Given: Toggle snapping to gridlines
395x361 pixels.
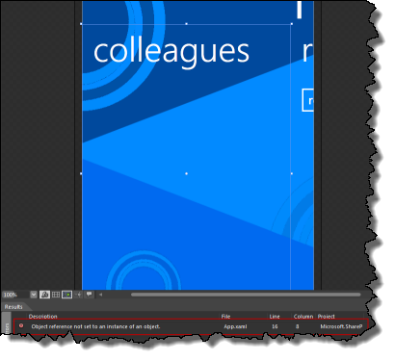Looking at the screenshot, I should [66, 295].
